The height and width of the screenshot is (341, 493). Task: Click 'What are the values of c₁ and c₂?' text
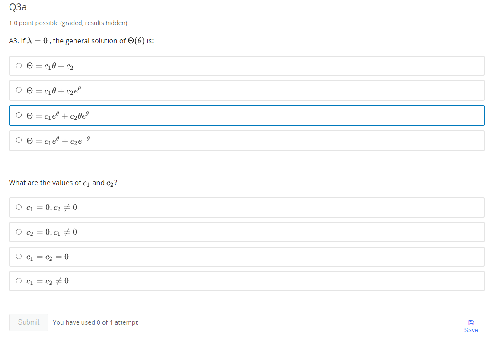(x=63, y=183)
